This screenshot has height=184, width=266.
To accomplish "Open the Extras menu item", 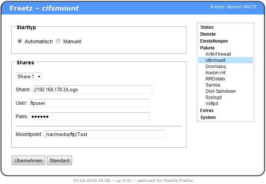I will click(207, 111).
